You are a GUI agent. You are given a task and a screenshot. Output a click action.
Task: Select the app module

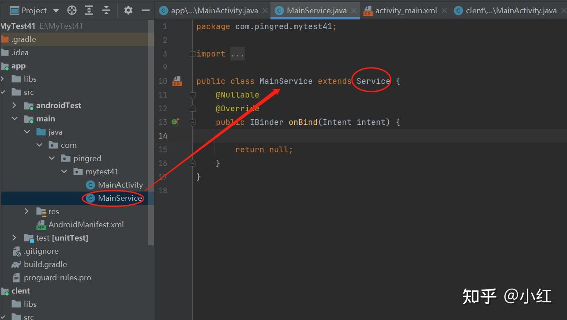19,66
